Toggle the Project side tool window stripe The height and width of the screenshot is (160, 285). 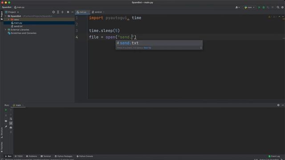tap(2, 16)
